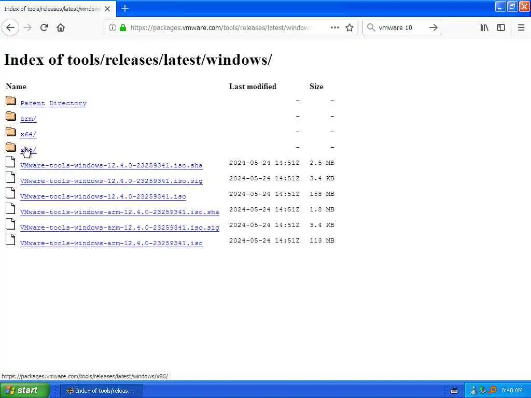Click the green secure padlock icon
The image size is (531, 398).
click(x=123, y=28)
